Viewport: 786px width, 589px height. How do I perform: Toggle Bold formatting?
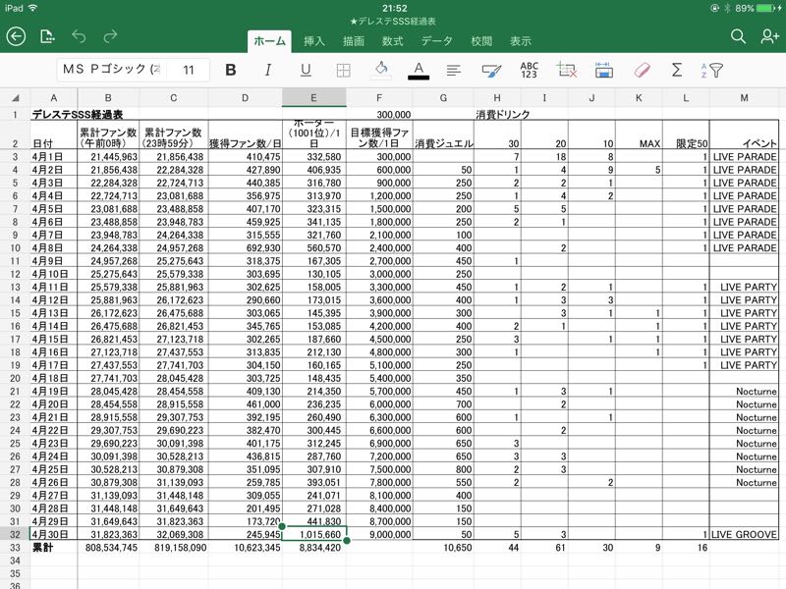tap(231, 70)
